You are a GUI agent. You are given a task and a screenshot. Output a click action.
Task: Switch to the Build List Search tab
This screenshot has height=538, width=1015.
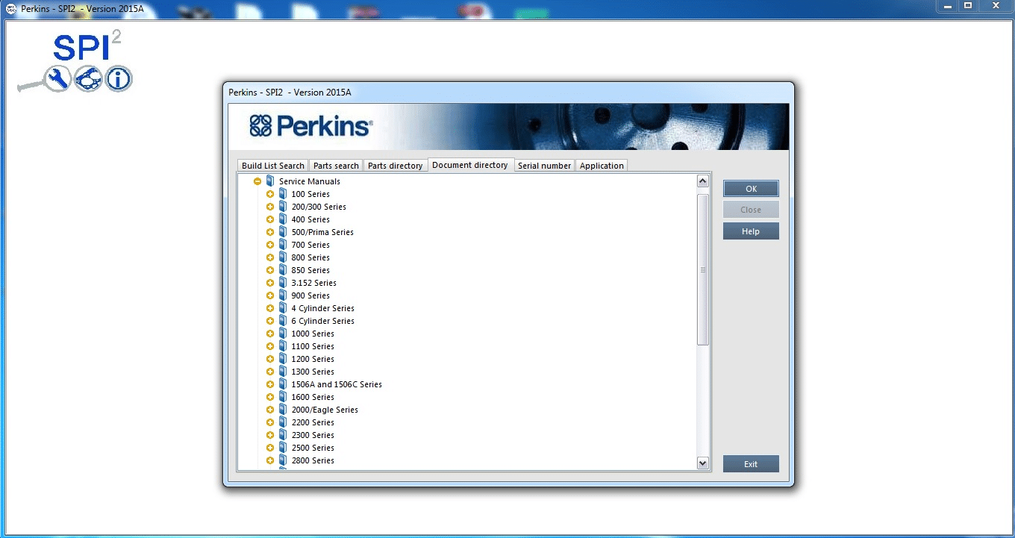tap(273, 166)
